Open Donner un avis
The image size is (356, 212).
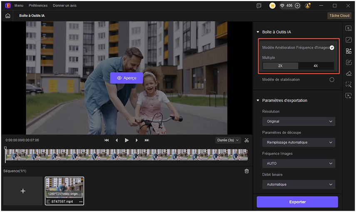click(65, 5)
